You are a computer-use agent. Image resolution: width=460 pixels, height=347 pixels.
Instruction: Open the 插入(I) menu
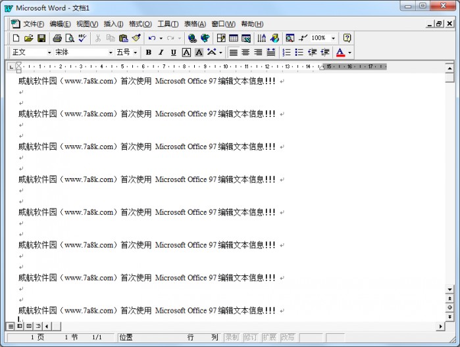(x=113, y=24)
